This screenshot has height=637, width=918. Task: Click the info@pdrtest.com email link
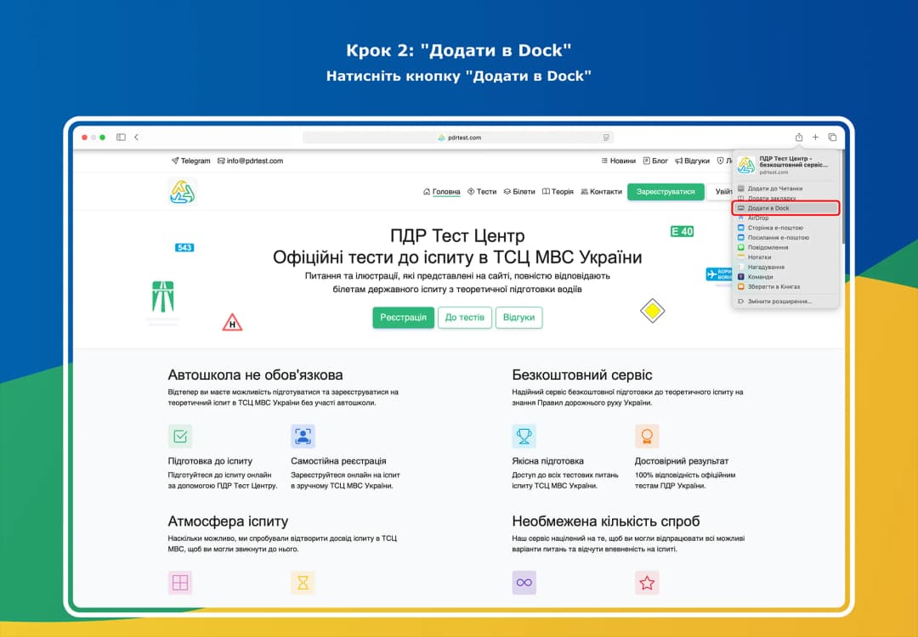(250, 161)
